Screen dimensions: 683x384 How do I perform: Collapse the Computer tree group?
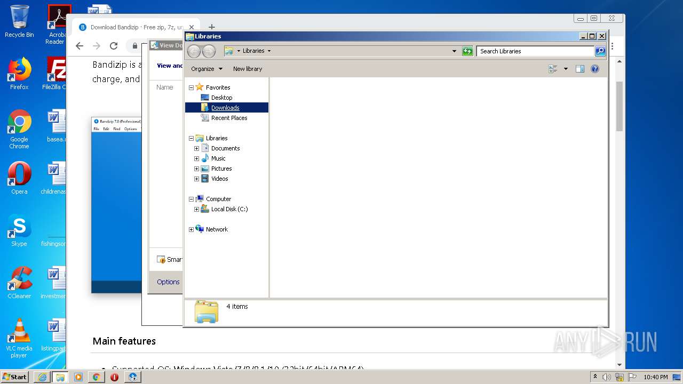coord(191,199)
